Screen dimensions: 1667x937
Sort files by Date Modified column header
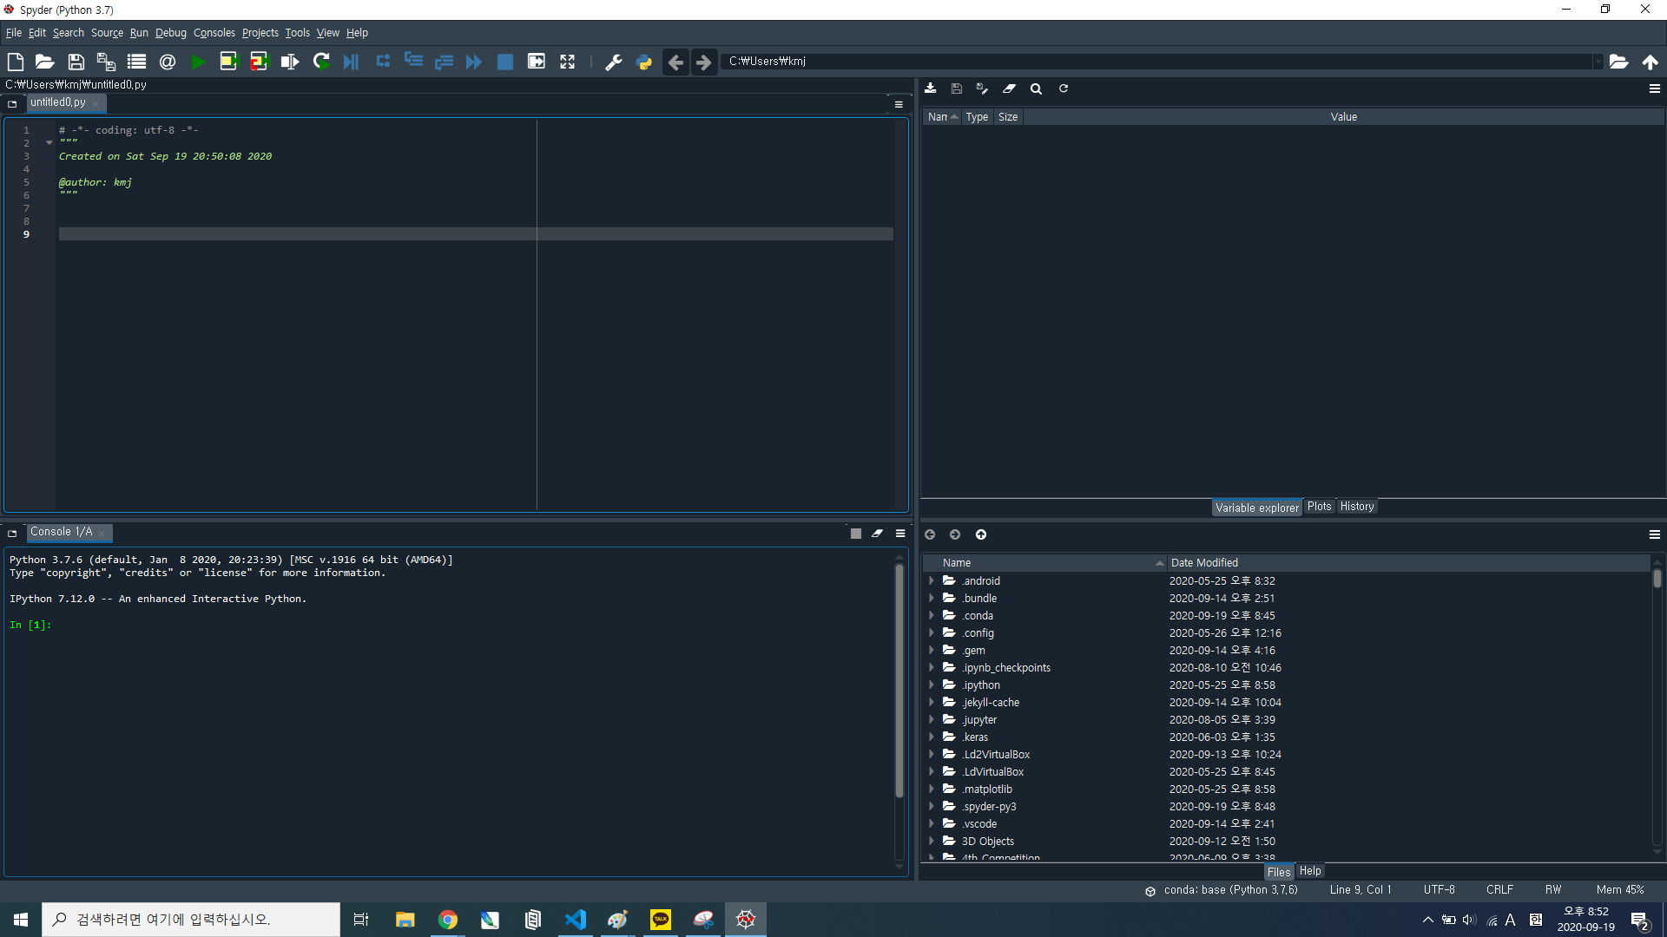[1204, 563]
